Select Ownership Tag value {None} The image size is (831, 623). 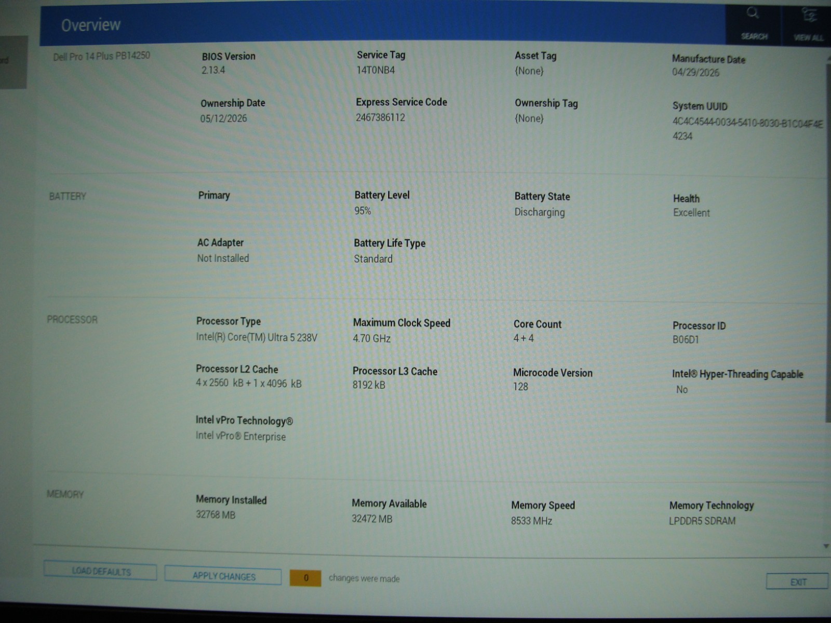pyautogui.click(x=529, y=118)
